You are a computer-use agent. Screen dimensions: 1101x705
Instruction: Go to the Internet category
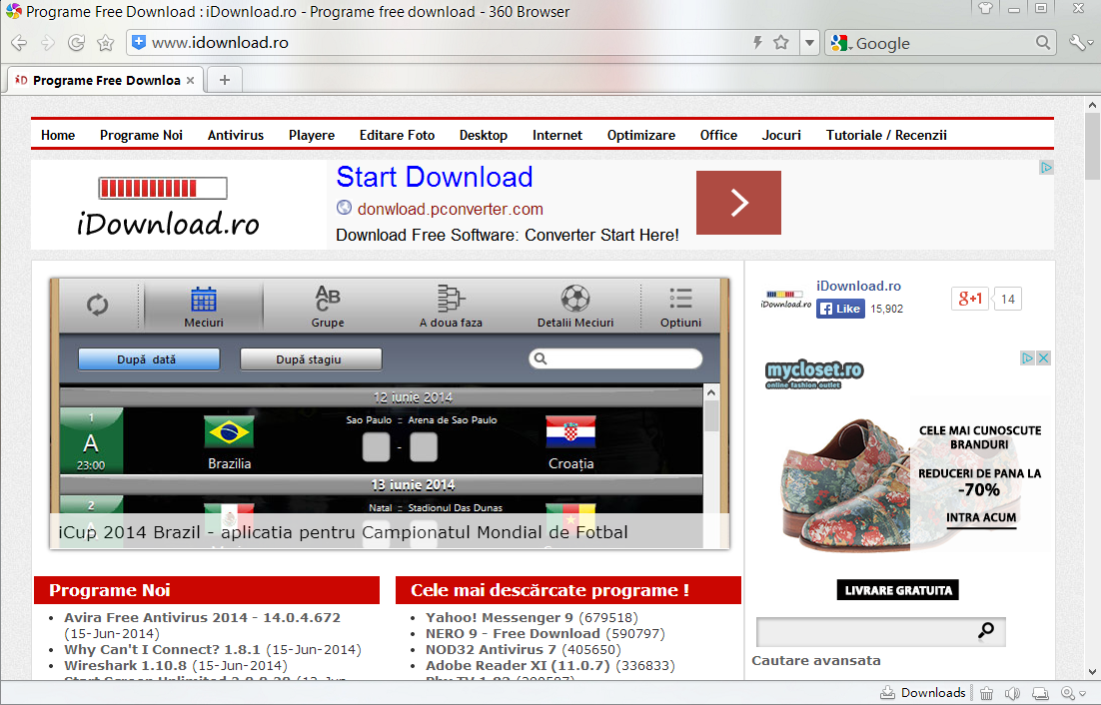point(556,135)
